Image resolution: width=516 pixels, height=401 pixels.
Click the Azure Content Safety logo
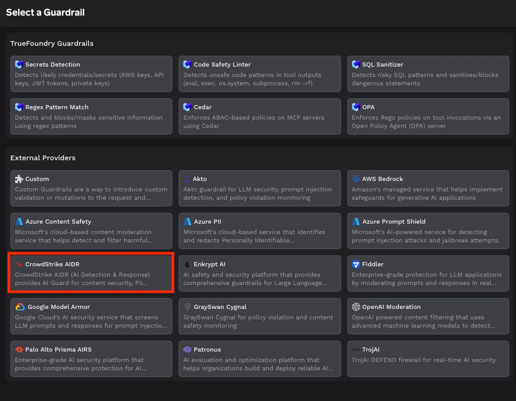point(19,222)
